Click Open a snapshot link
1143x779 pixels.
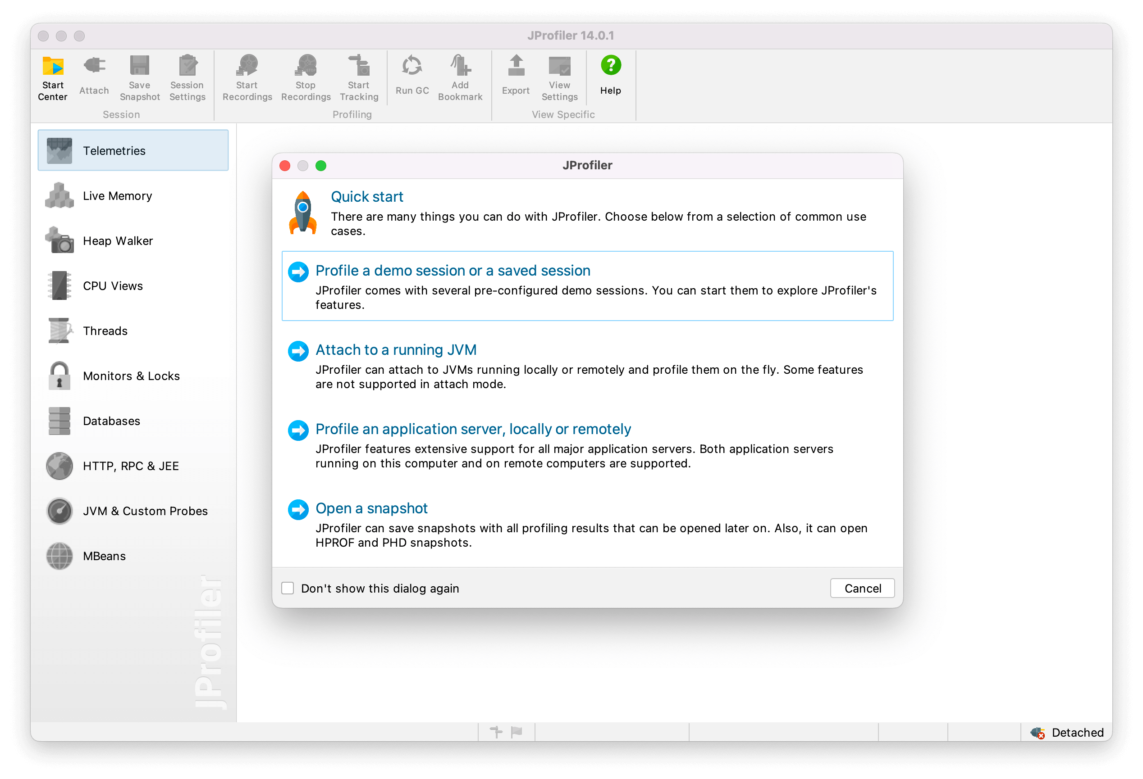(x=371, y=508)
